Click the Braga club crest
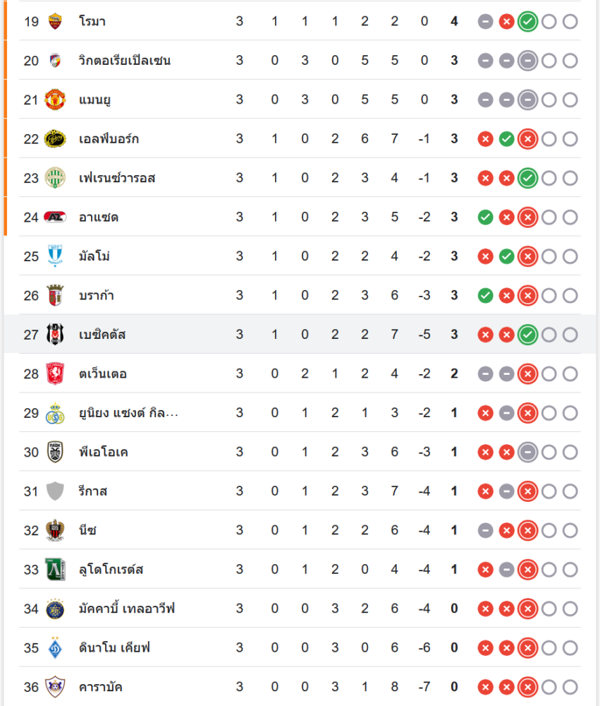Screen dimensions: 600x706 [54, 295]
